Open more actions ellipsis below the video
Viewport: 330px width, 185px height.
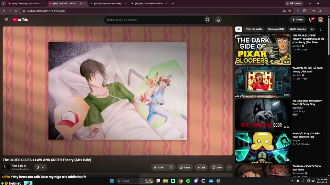point(229,168)
